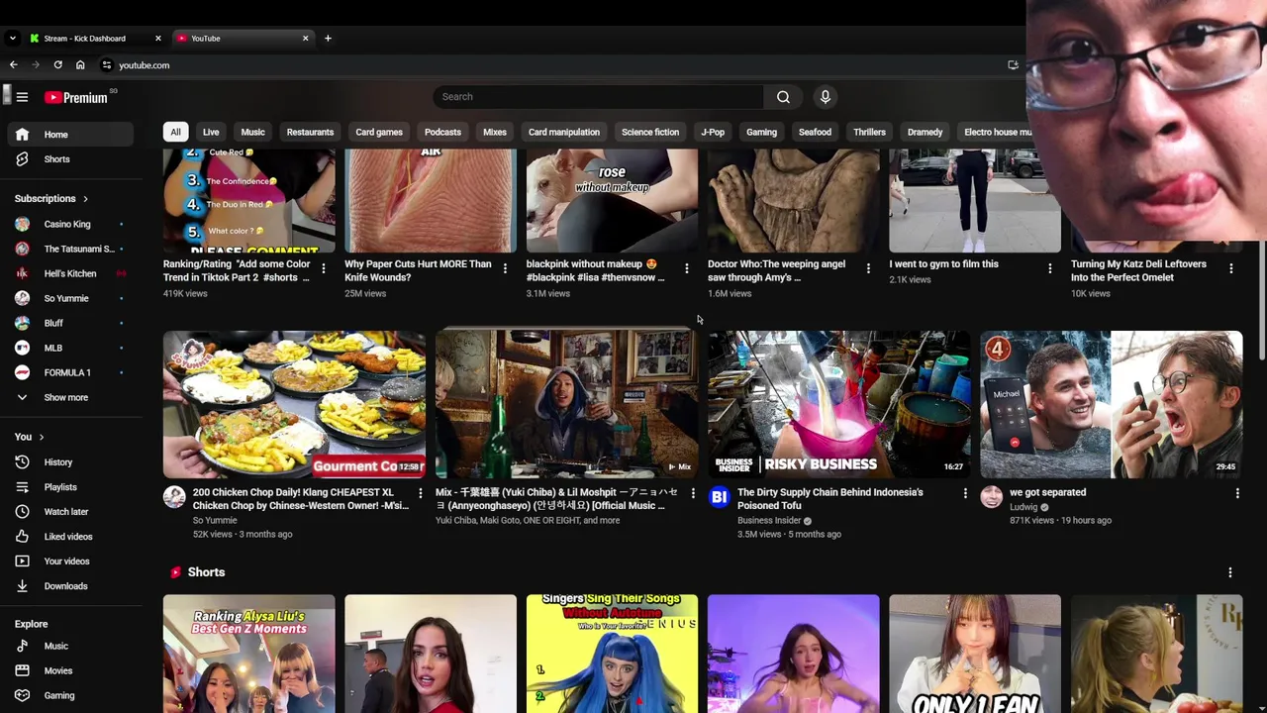The width and height of the screenshot is (1267, 713).
Task: Open Shorts shelf more options menu
Action: 1229,572
